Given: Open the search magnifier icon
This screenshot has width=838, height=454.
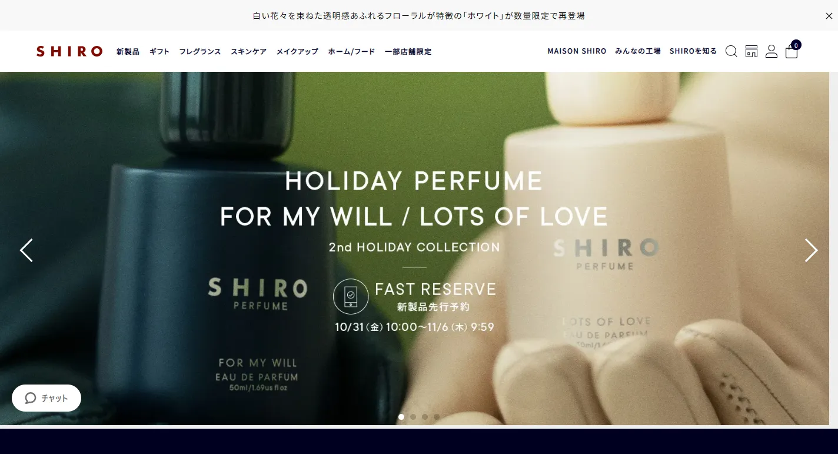Looking at the screenshot, I should pos(731,51).
